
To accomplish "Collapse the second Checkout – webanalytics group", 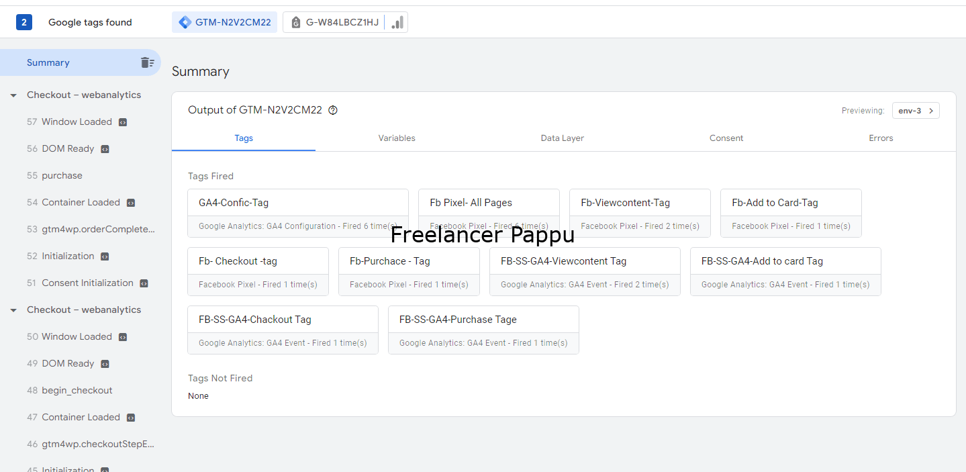I will pos(13,310).
